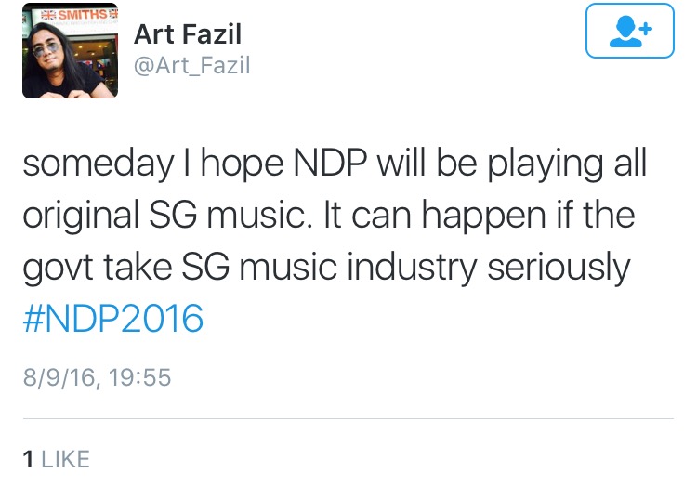Click the tweet date 8/9/16

[x=58, y=377]
